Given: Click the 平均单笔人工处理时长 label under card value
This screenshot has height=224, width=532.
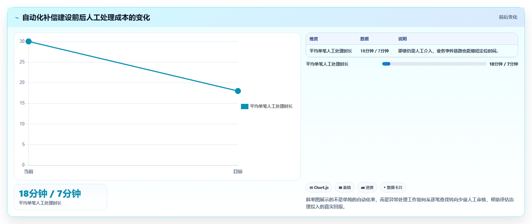Looking at the screenshot, I should pos(40,203).
